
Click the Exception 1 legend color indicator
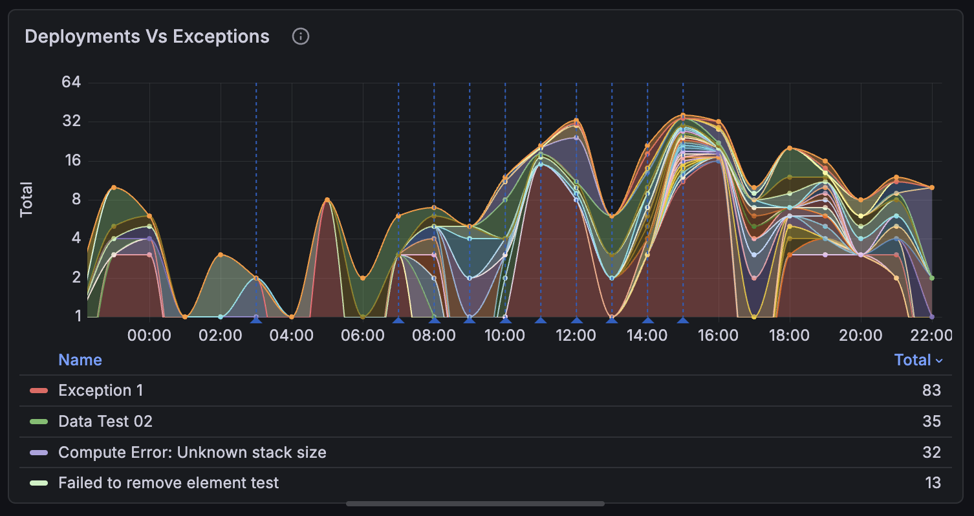coord(39,390)
